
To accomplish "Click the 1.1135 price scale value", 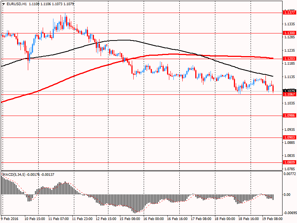I will 290,77.
